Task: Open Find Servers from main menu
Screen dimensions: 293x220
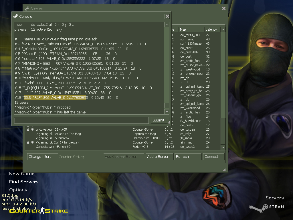Action: point(24,182)
